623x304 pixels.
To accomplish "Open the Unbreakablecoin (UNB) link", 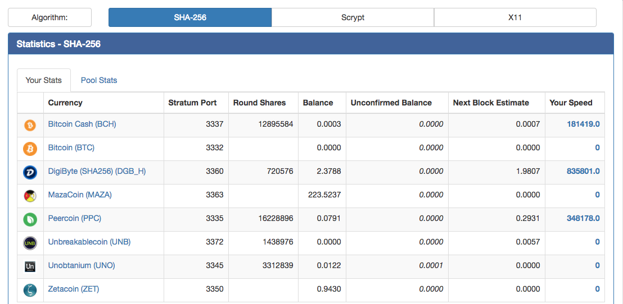I will point(89,242).
